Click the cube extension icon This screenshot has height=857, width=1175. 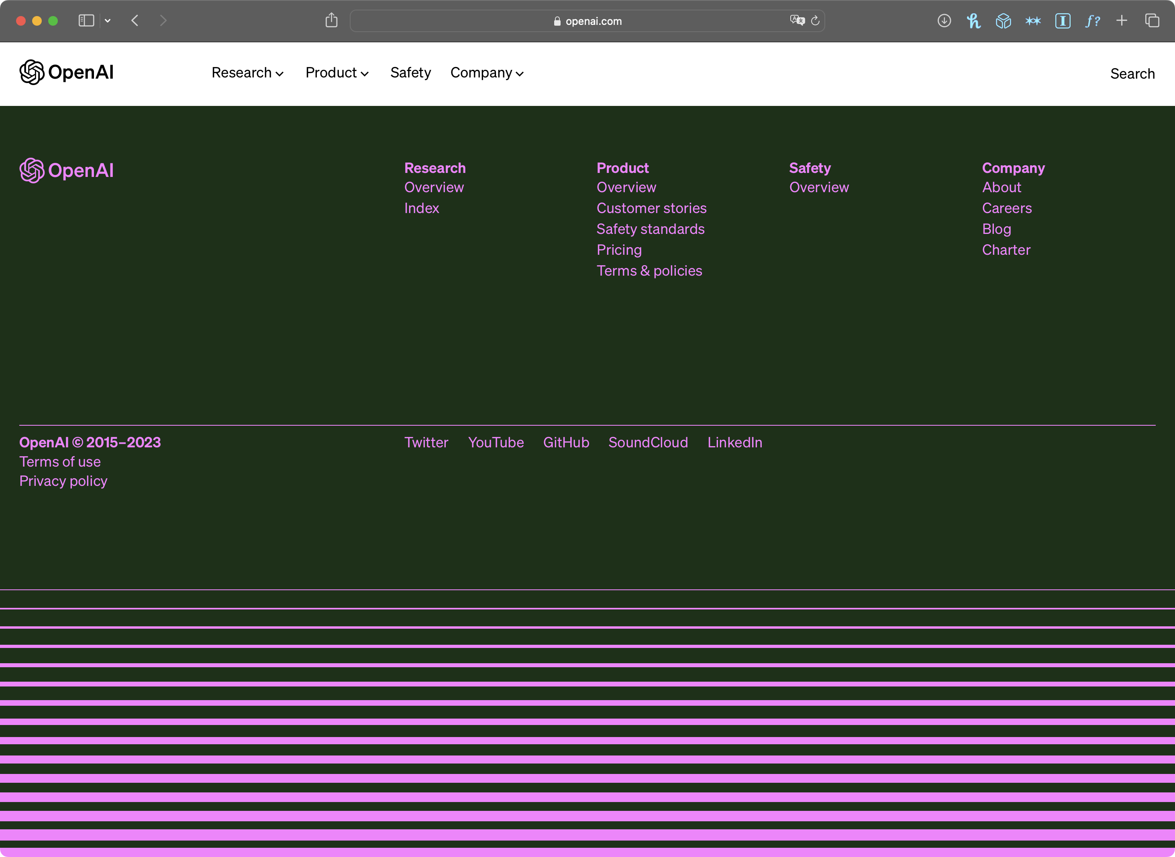[1003, 21]
